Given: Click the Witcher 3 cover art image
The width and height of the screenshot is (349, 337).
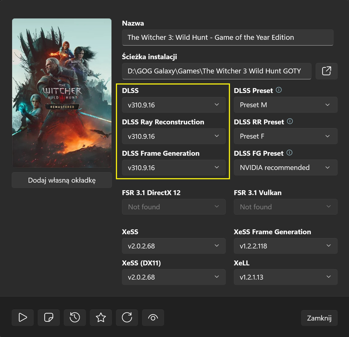Looking at the screenshot, I should click(62, 93).
